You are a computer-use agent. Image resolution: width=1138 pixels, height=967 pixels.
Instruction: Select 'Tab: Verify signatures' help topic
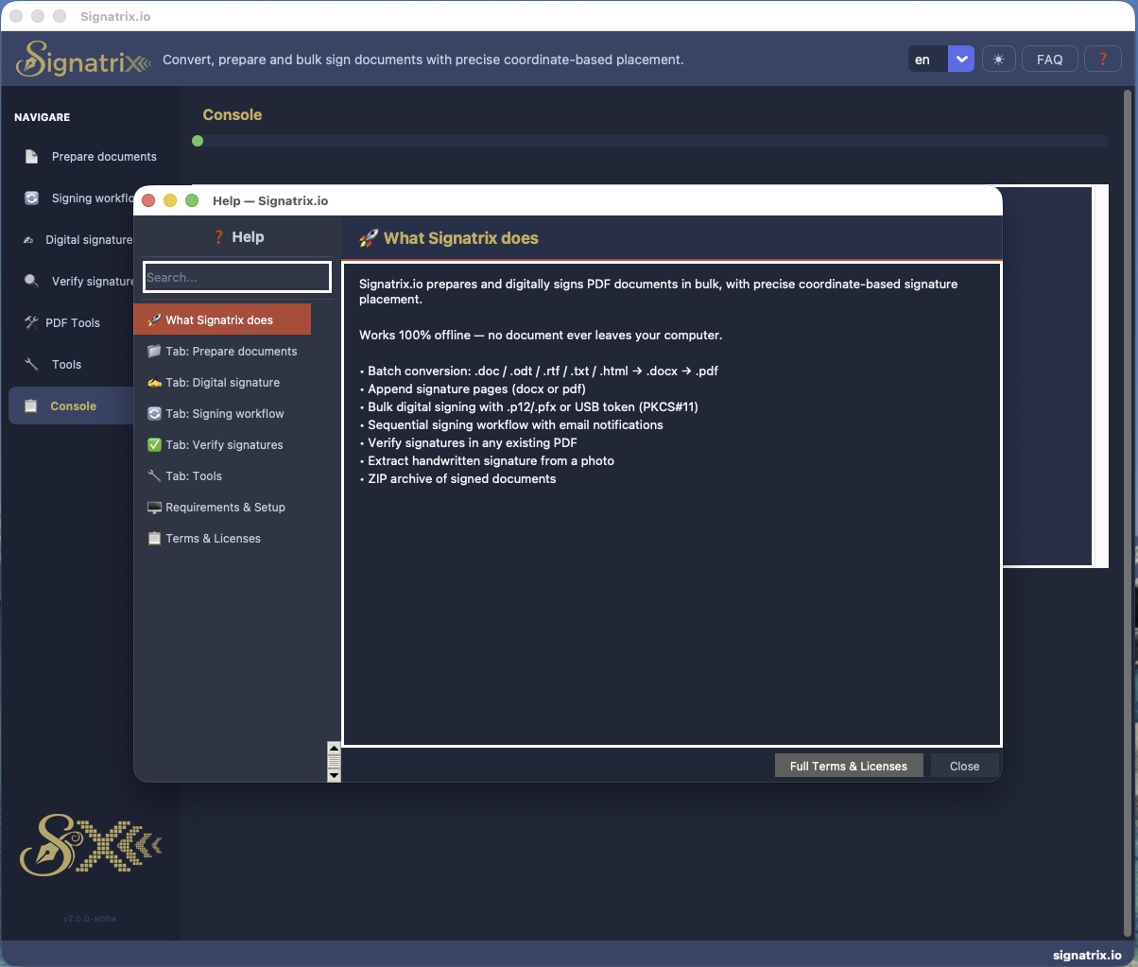click(222, 445)
